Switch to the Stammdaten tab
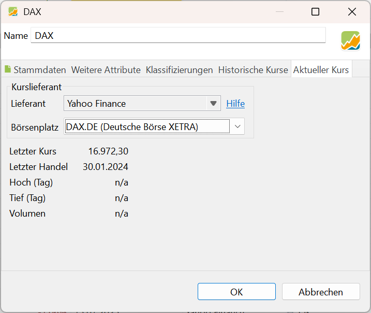The width and height of the screenshot is (371, 313). (35, 70)
